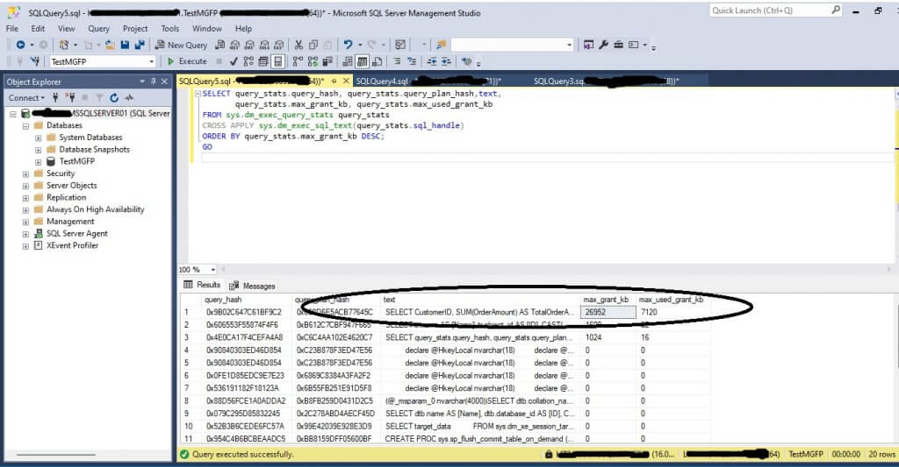Click the Disconnect icon in Object Explorer
The image size is (899, 467).
coord(69,98)
